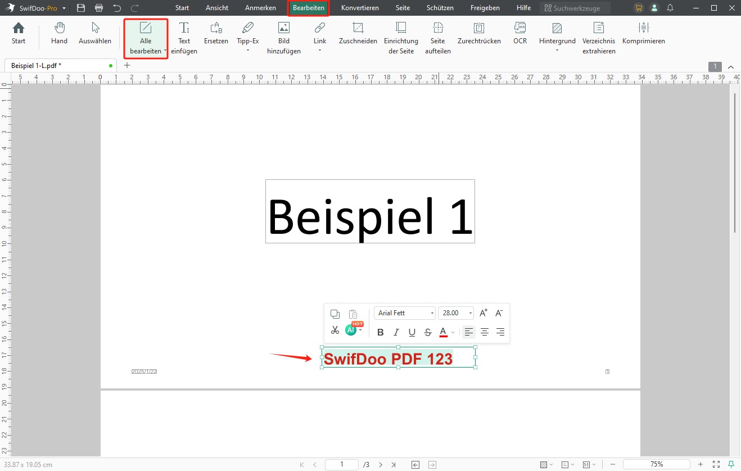This screenshot has width=741, height=471.
Task: Increase font size with the A+ button
Action: (484, 313)
